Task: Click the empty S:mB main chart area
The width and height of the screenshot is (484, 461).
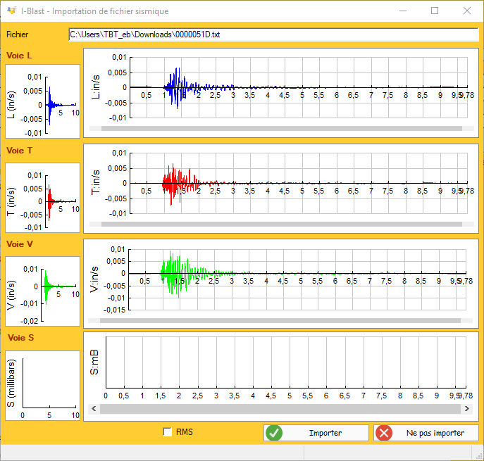Action: pos(282,362)
